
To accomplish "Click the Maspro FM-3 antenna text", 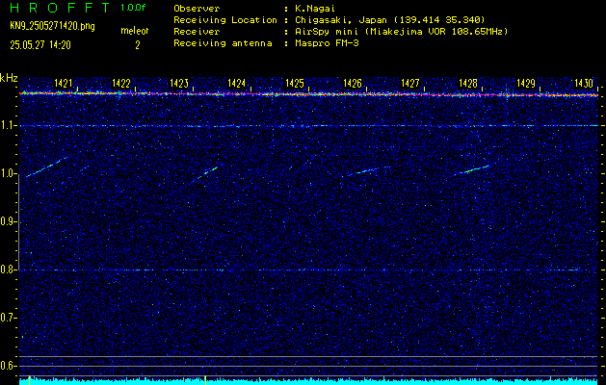I will coord(327,43).
